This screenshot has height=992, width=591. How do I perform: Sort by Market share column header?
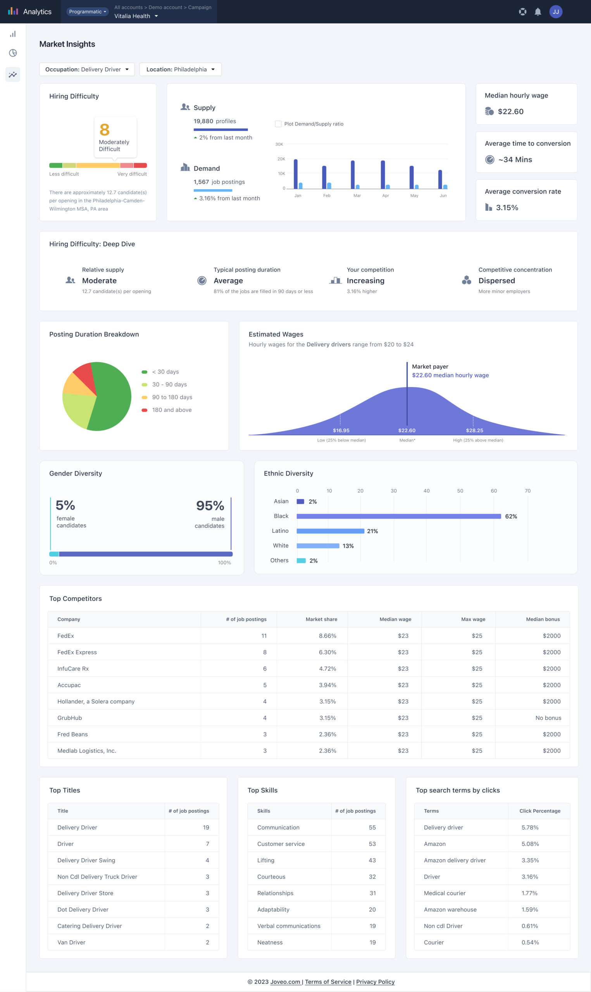click(321, 619)
